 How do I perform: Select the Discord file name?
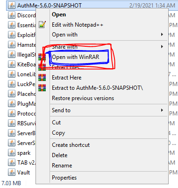[x=27, y=15]
